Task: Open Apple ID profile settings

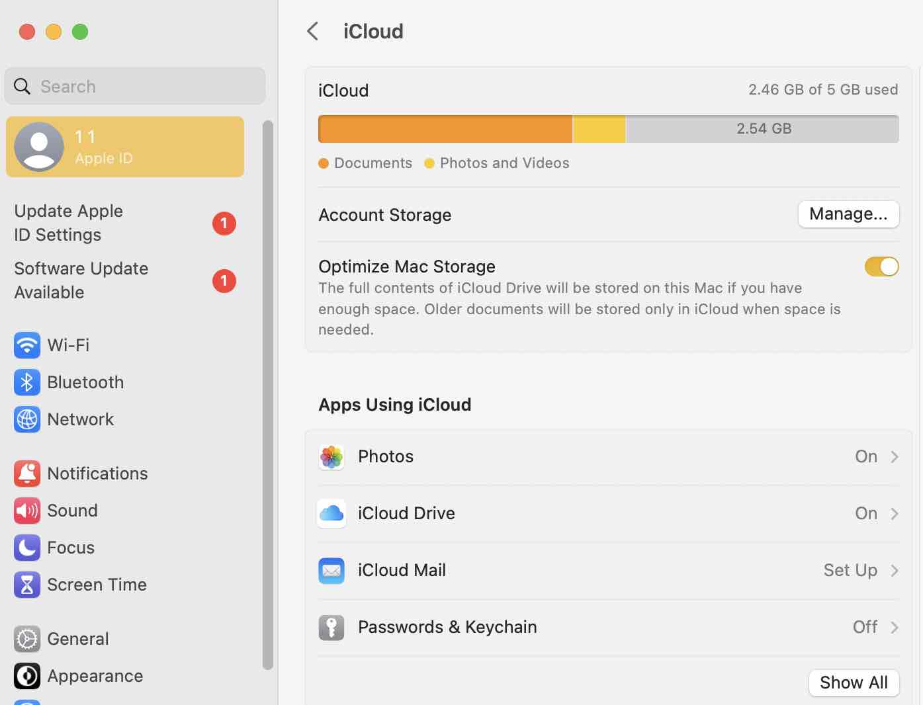Action: (125, 146)
